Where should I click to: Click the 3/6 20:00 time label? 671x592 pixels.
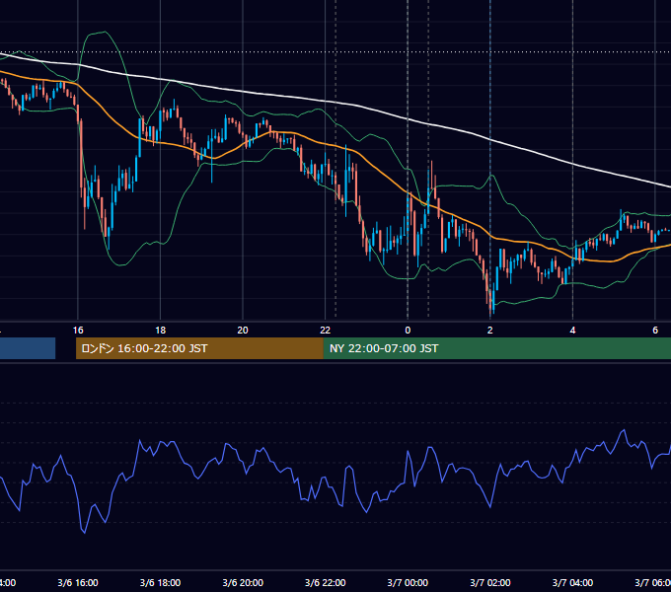tap(243, 582)
